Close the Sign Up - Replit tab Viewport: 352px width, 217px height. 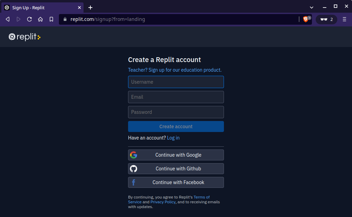coord(79,8)
